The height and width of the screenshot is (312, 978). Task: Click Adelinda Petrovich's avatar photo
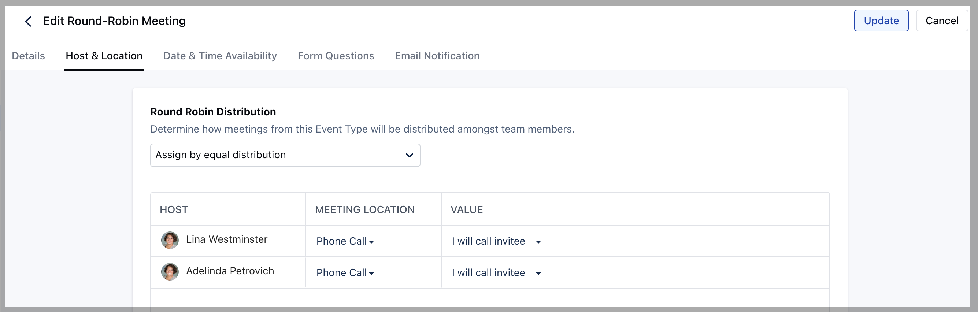click(170, 272)
